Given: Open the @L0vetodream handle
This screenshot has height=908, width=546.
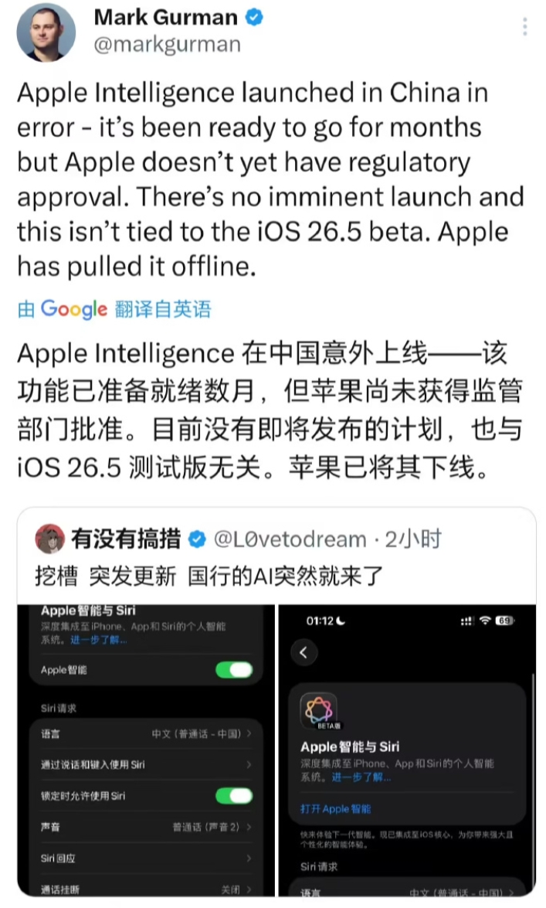Looking at the screenshot, I should point(290,539).
